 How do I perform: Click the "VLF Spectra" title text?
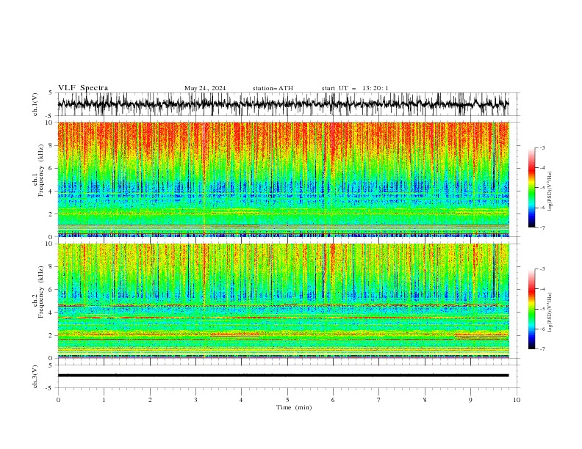pos(83,88)
